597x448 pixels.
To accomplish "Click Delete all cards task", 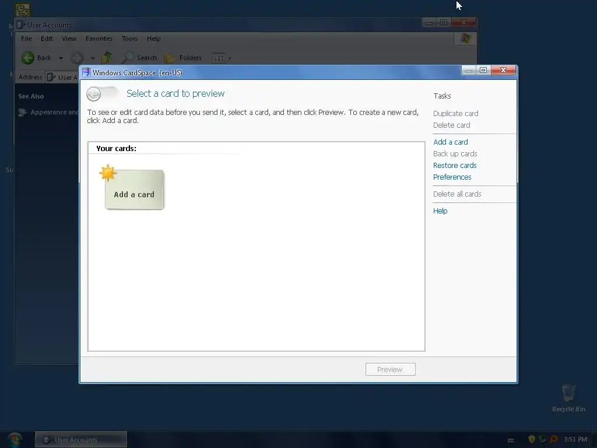I will (457, 194).
